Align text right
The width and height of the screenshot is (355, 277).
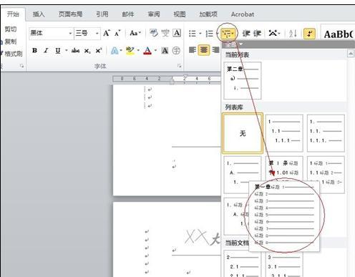pyautogui.click(x=215, y=50)
